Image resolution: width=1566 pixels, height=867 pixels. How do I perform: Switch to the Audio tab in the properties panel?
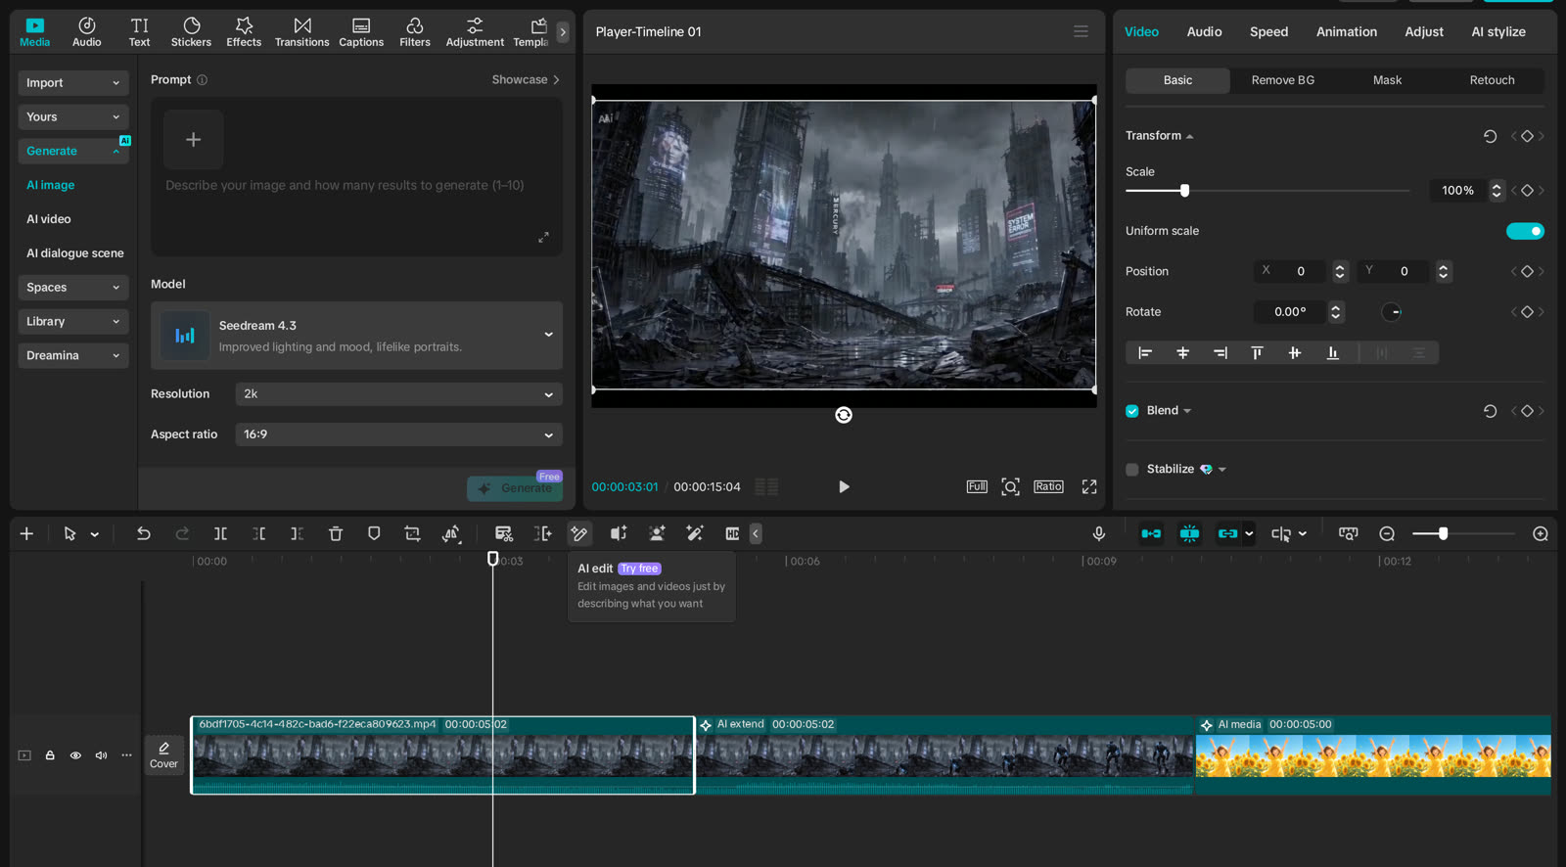(x=1204, y=31)
